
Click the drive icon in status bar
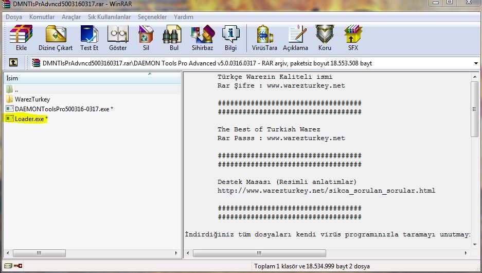tap(8, 266)
